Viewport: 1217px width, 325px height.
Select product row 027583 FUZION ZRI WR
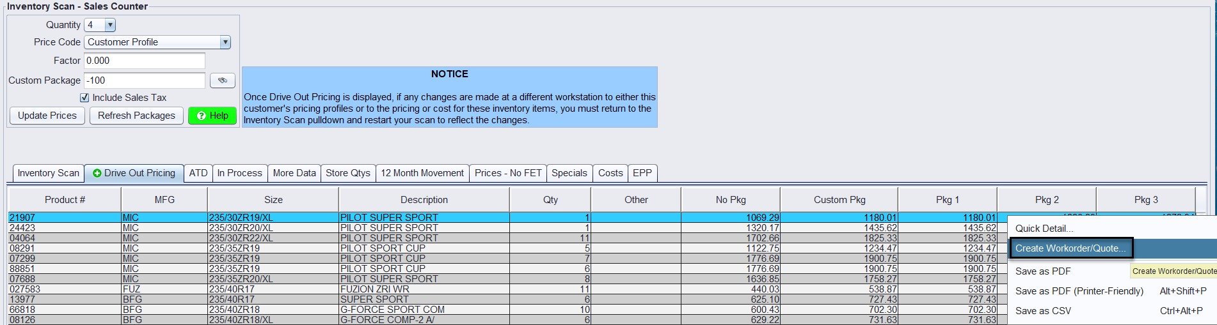(x=256, y=289)
